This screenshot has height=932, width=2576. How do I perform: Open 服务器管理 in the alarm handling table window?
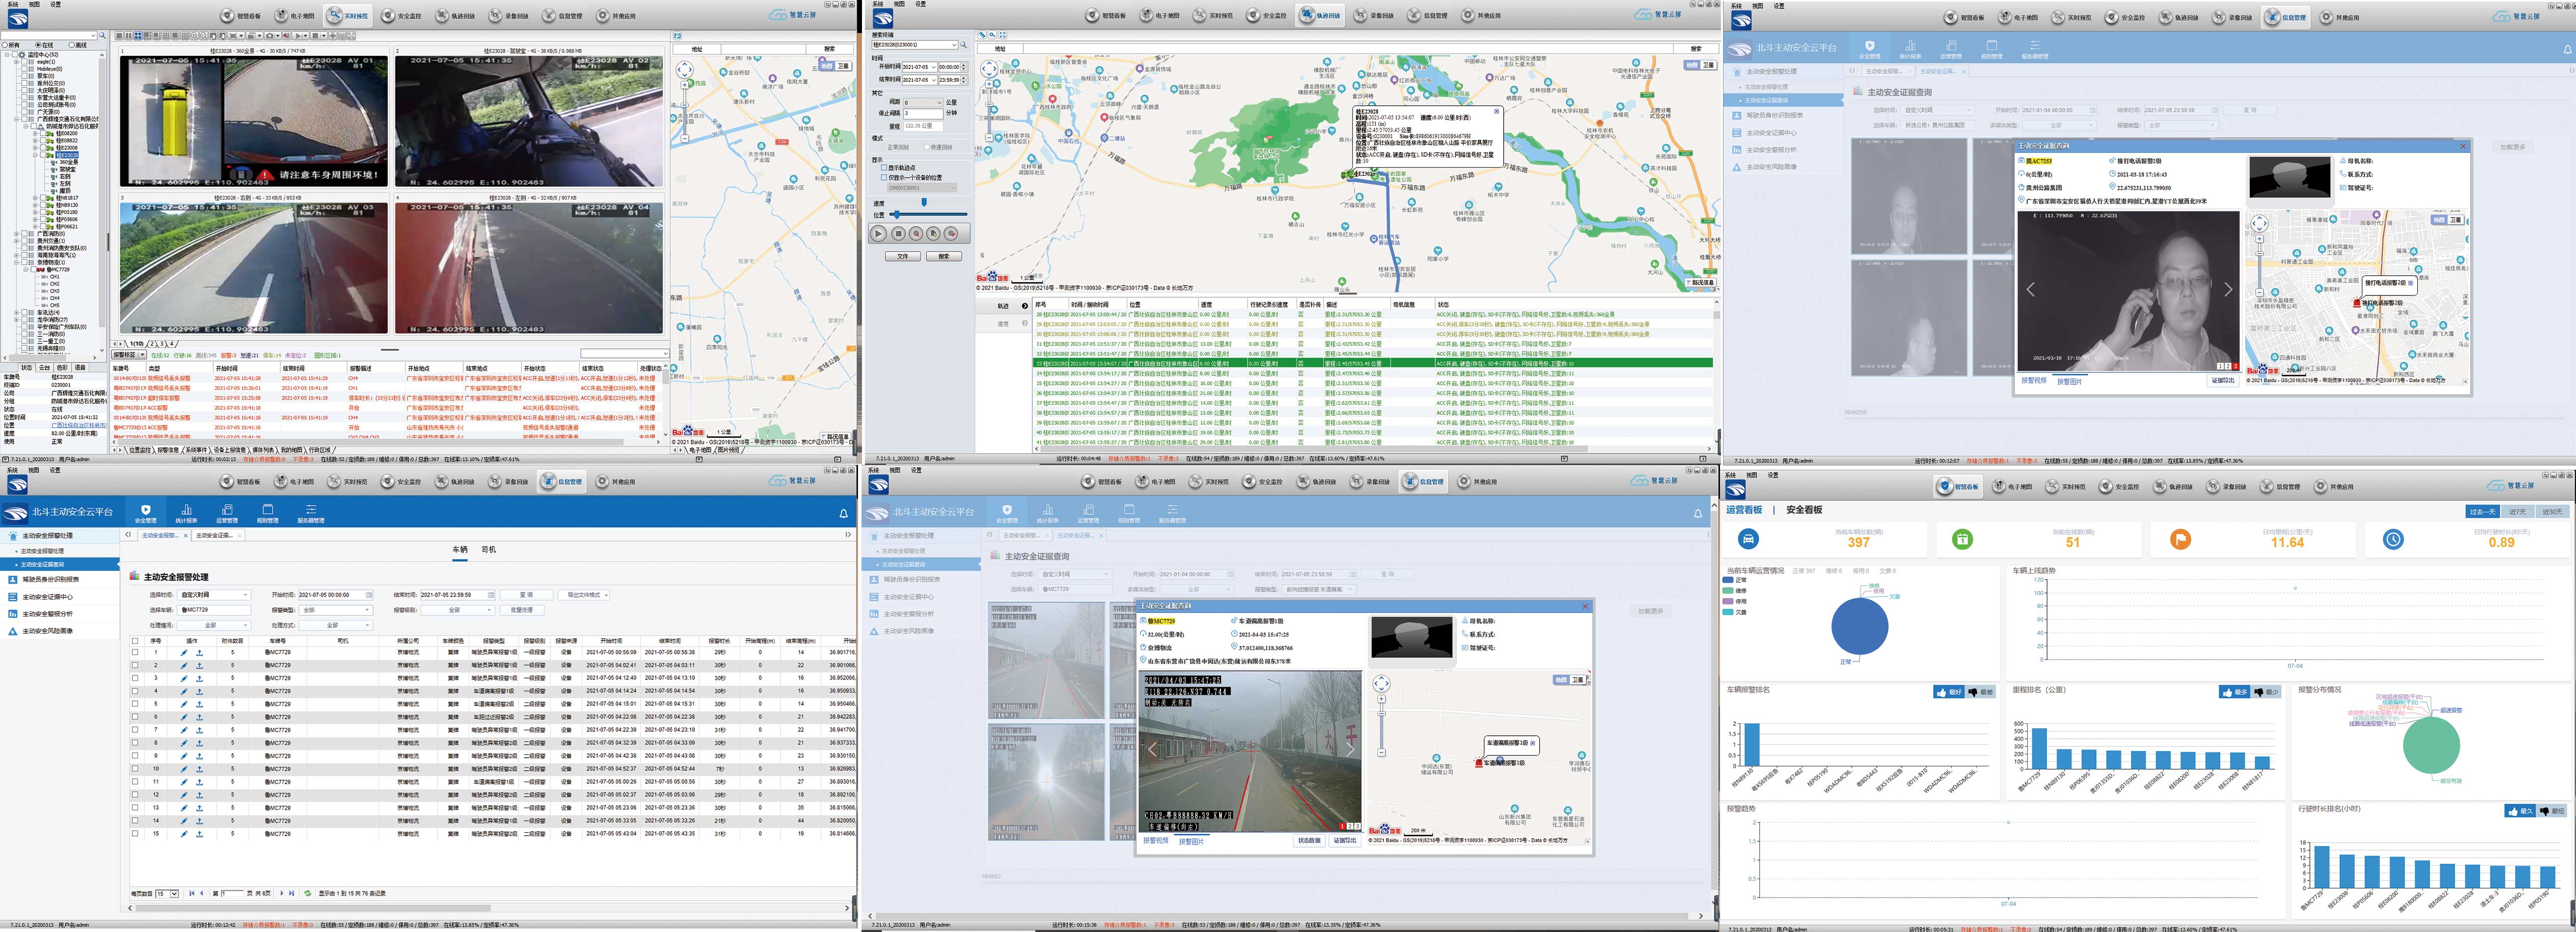pos(311,514)
